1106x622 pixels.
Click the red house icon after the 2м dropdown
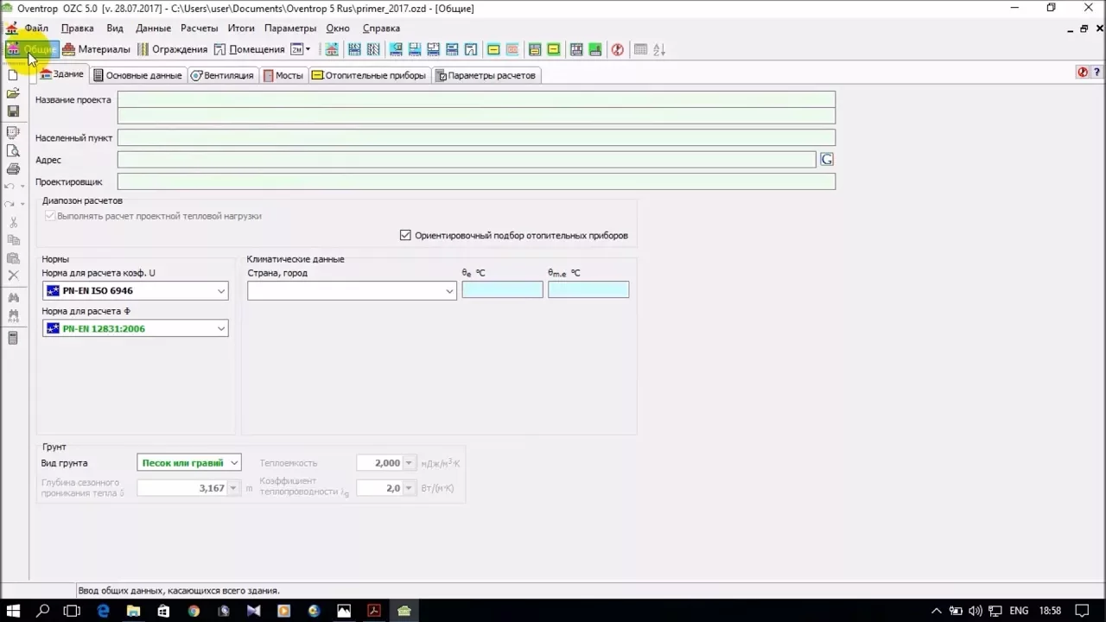(331, 49)
